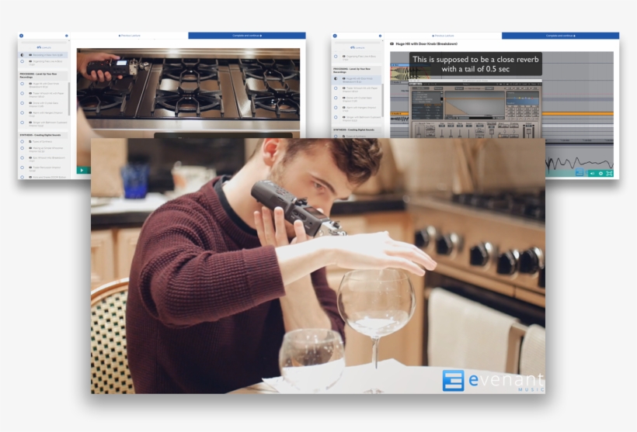
Task: Open Stinger with Bathroom Cupboard in left window
Action: (47, 124)
